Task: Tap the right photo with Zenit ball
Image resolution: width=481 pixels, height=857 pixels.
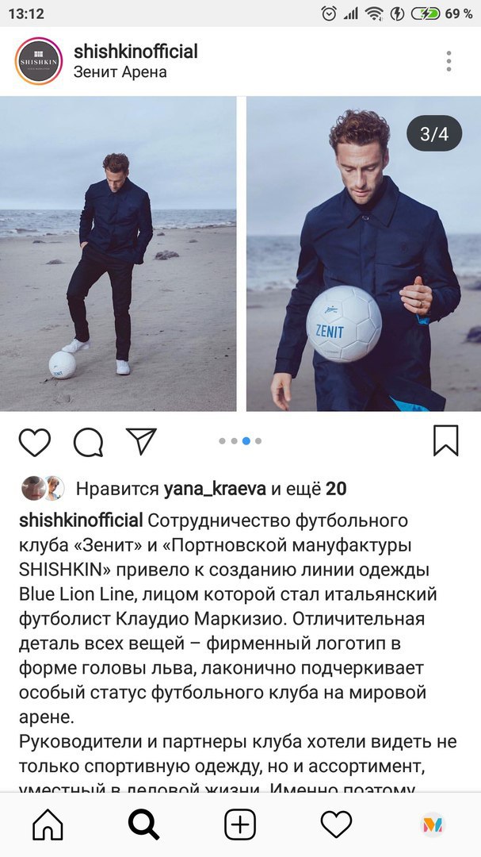Action: click(364, 254)
